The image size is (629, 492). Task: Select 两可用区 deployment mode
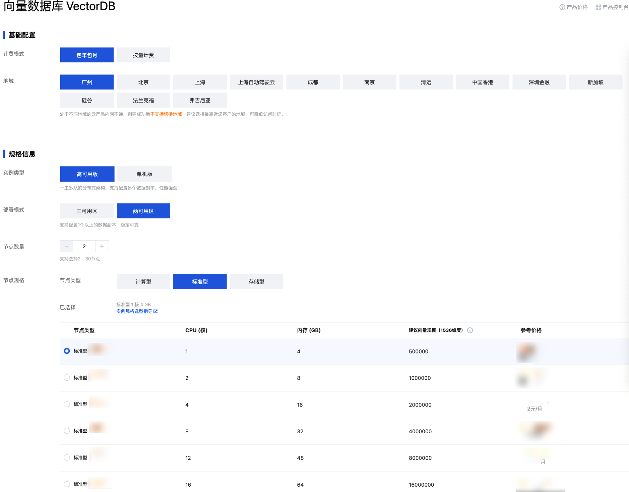pos(143,211)
